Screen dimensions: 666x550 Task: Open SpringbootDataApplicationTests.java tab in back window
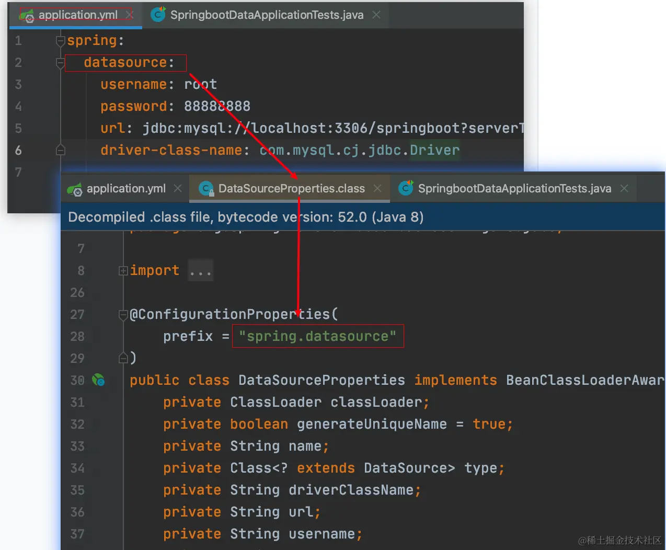pyautogui.click(x=267, y=15)
